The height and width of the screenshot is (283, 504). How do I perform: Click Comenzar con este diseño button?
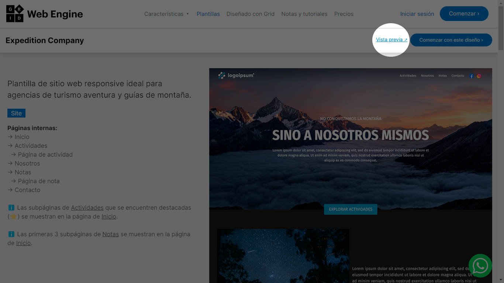pos(451,40)
